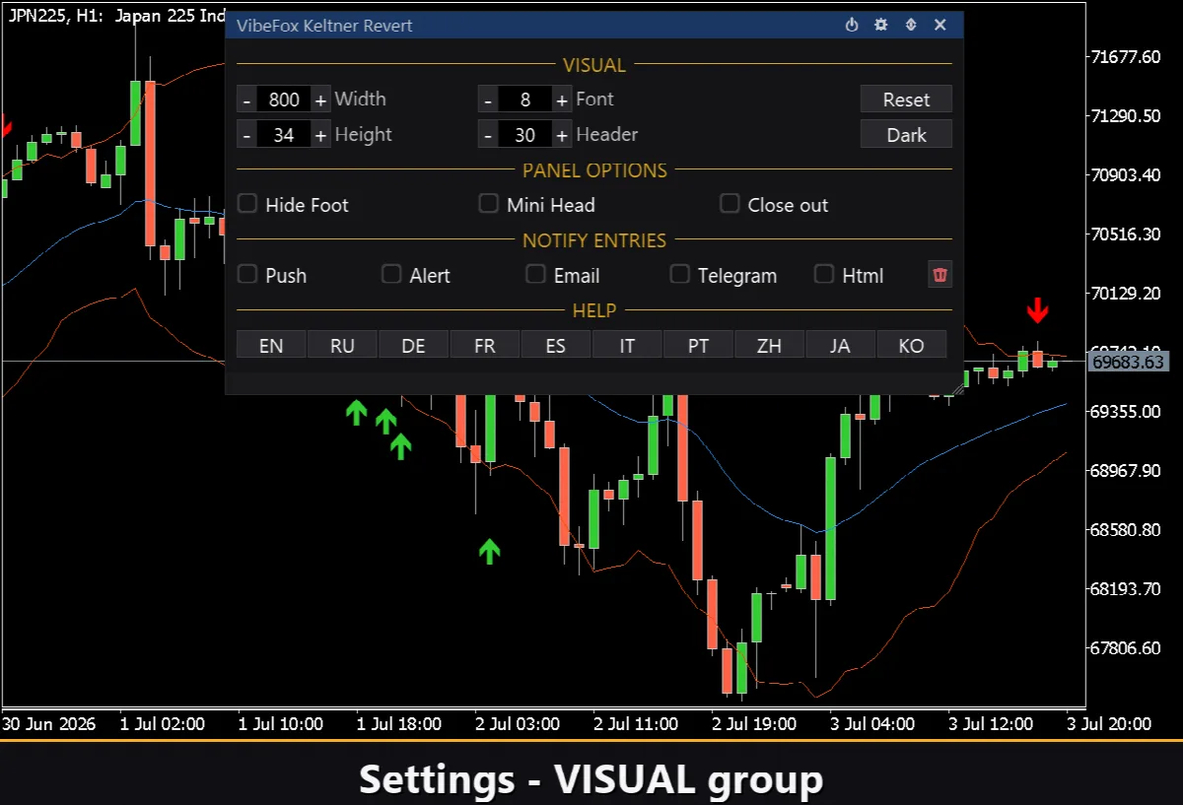Tick the Mini Head checkbox
Screen dimensions: 1183x805
[x=488, y=204]
